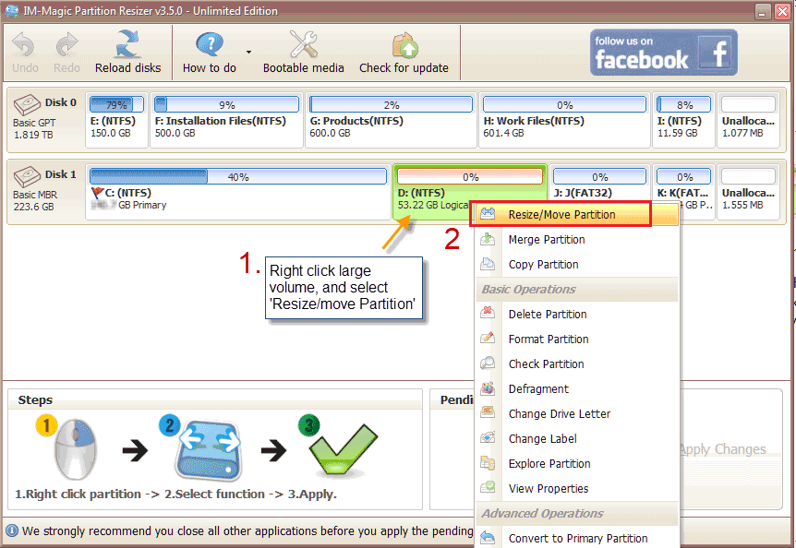This screenshot has height=548, width=796.
Task: Select the C: (NTFS) primary partition
Action: (x=238, y=192)
